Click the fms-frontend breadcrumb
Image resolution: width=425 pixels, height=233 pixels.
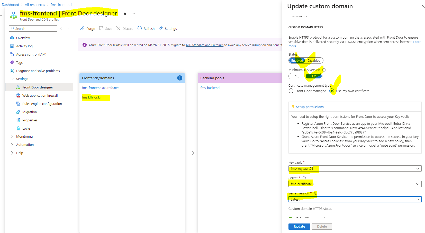(61, 5)
